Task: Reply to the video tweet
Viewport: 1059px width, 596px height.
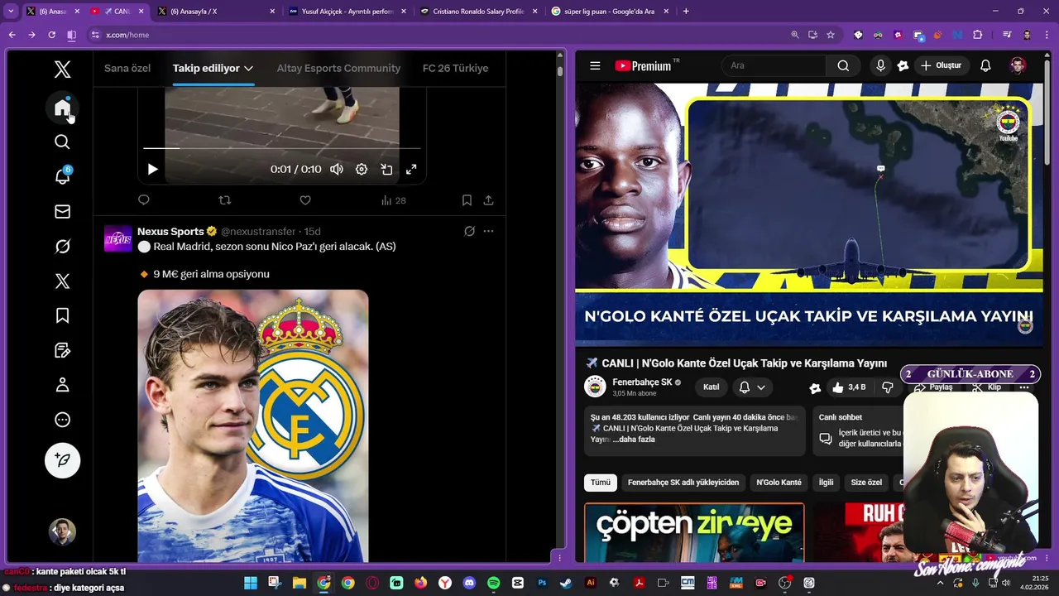Action: pyautogui.click(x=144, y=200)
